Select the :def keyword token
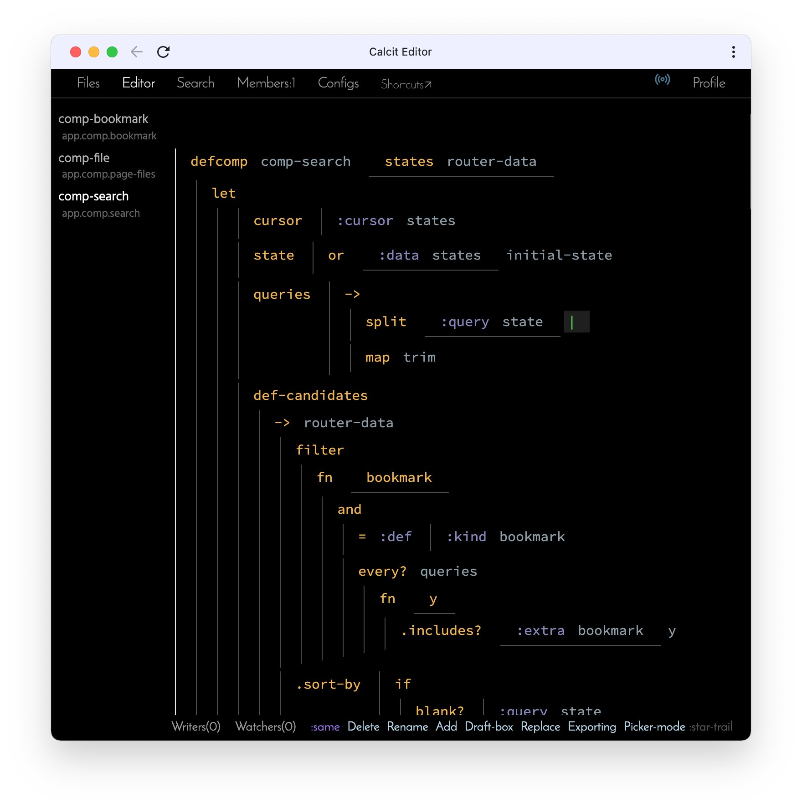 click(396, 537)
